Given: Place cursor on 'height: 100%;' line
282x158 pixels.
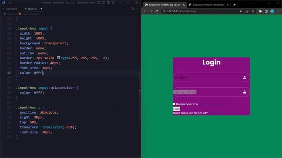Looking at the screenshot, I should 33,38.
